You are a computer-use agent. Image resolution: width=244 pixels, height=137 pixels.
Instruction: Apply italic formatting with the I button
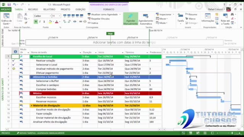coord(40,22)
